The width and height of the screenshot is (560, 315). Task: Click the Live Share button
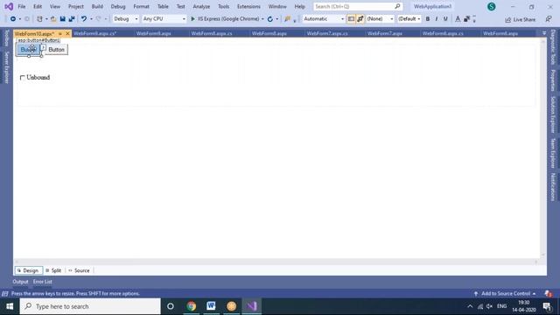point(521,19)
